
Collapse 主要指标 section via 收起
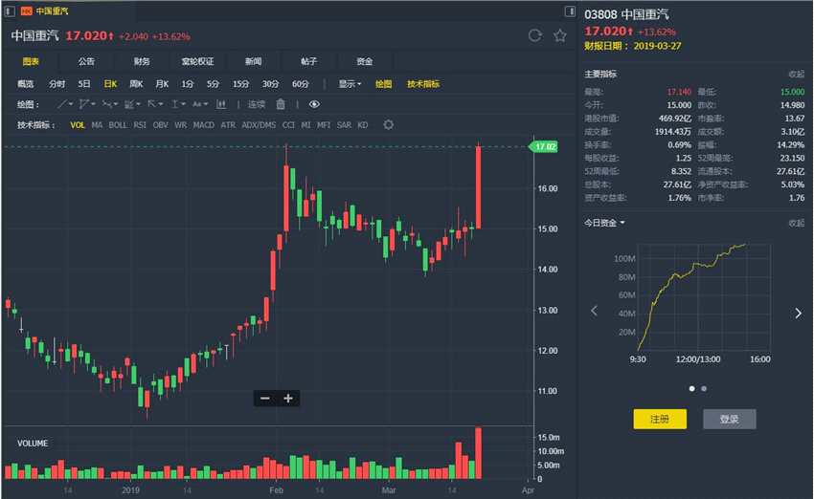point(797,75)
